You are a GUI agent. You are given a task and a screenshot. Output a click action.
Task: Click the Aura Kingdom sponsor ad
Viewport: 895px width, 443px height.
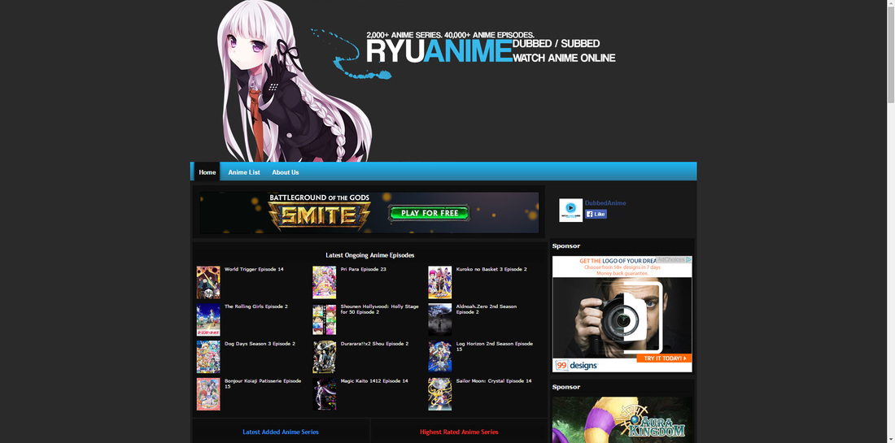[x=622, y=420]
